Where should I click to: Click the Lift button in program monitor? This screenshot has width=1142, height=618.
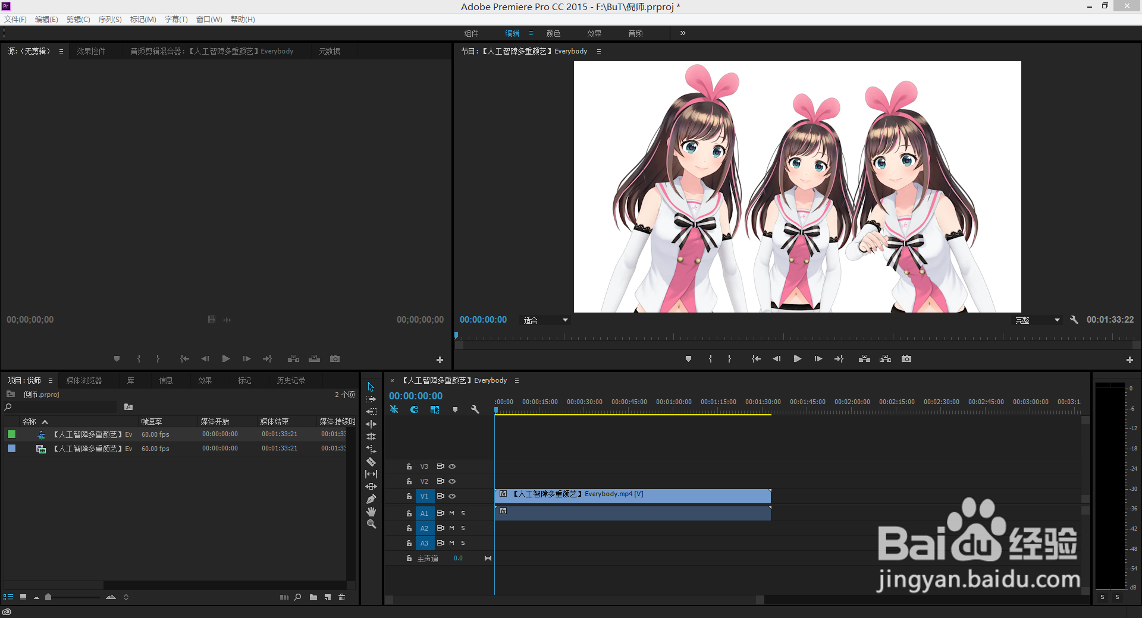tap(865, 359)
